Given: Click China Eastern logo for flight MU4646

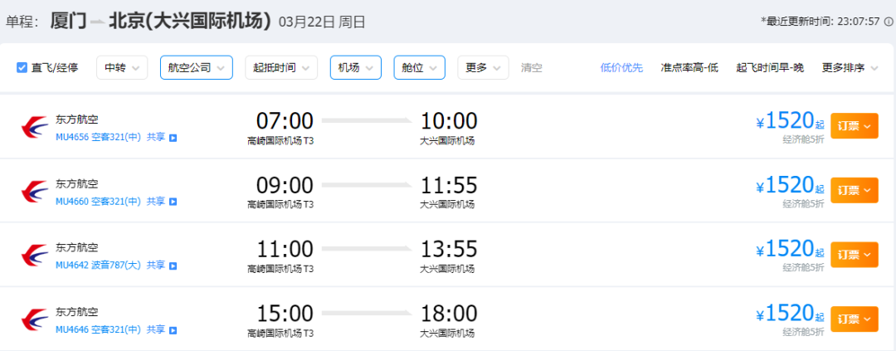Looking at the screenshot, I should (35, 319).
